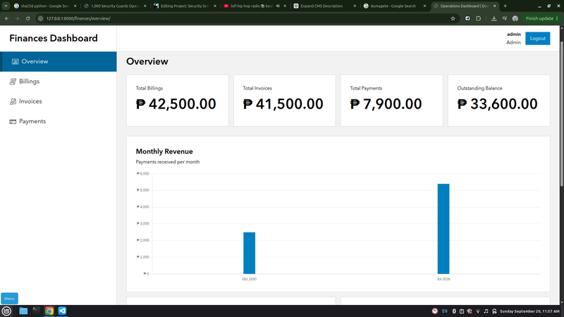
Task: Mute the lofi hip hop tab audio icon
Action: 278,6
